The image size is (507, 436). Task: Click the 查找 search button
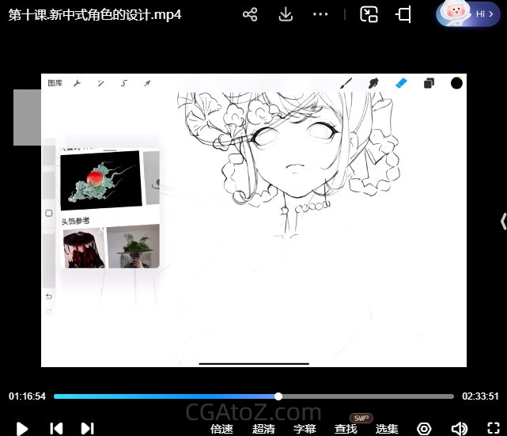(346, 429)
